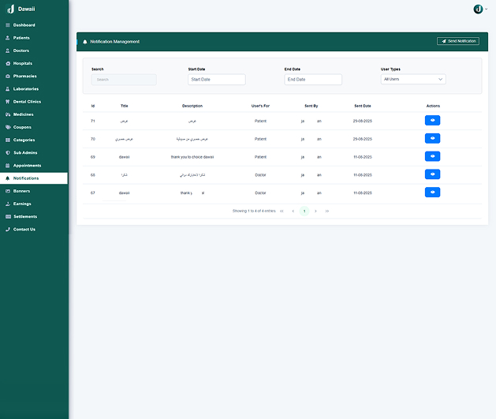
Task: Click the Start Date field
Action: pos(217,80)
